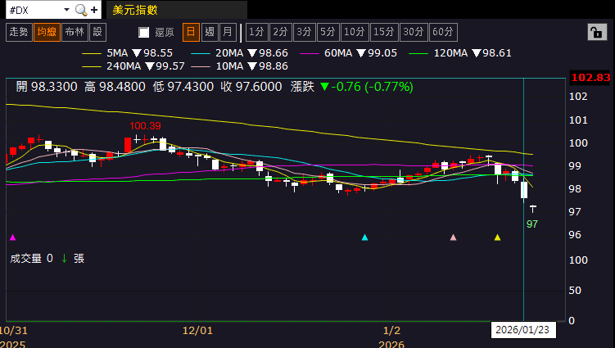Click the 漲跌 -0.76 change value
Viewport: 615px width, 348px height.
(352, 87)
